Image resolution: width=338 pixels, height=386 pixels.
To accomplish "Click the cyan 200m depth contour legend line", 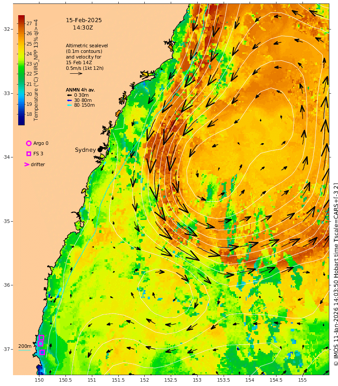I will [25, 350].
